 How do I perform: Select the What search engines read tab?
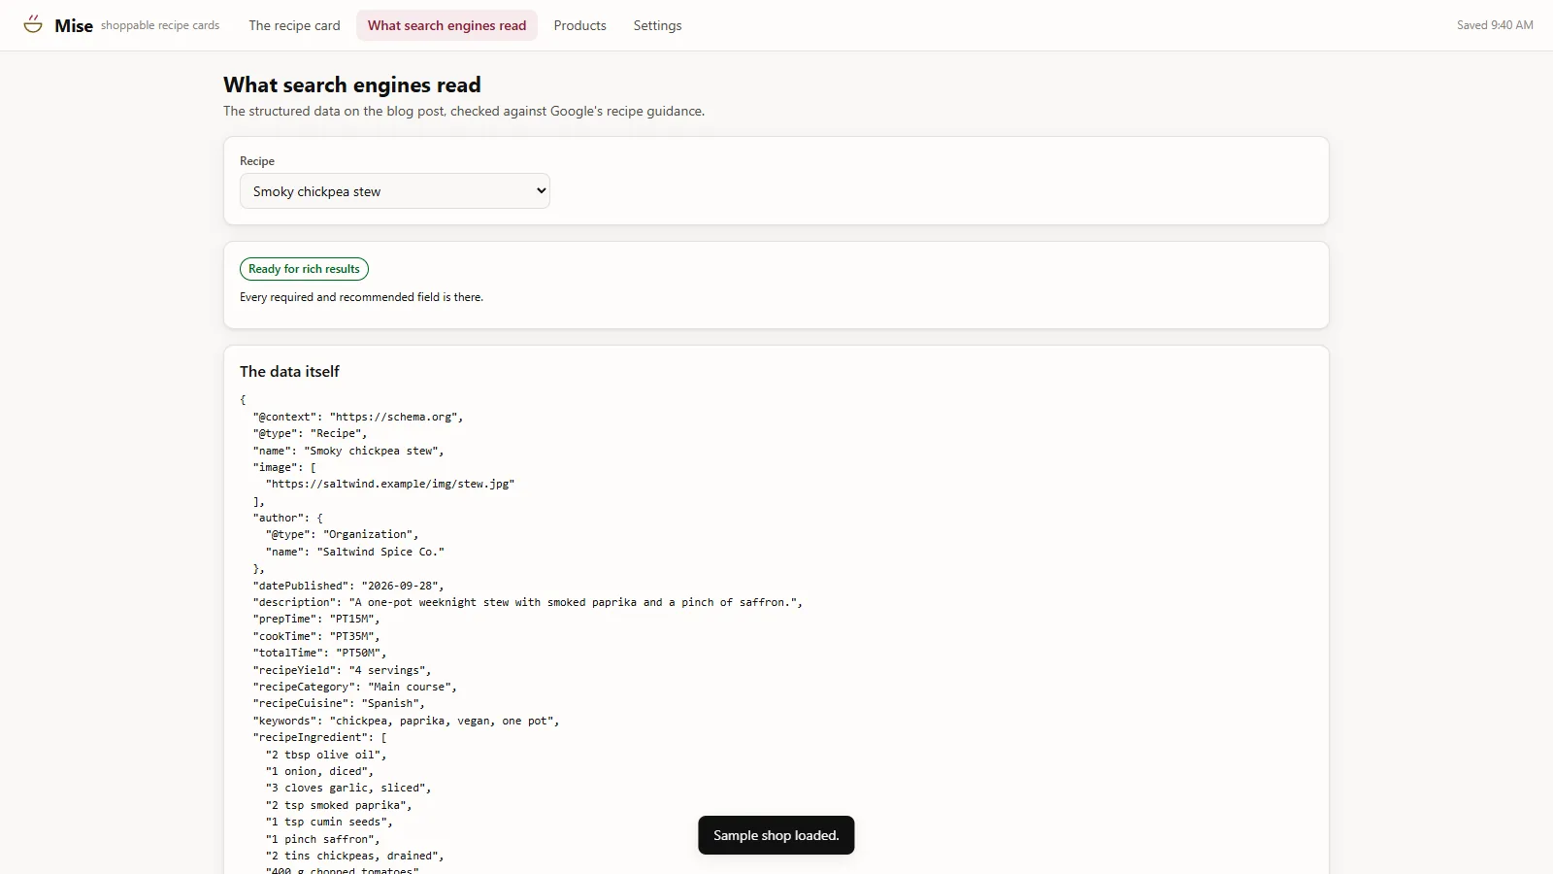click(446, 25)
